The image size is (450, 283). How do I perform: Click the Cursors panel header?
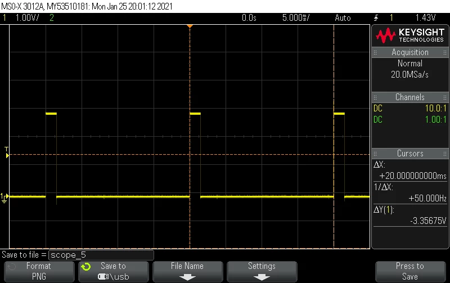point(410,154)
